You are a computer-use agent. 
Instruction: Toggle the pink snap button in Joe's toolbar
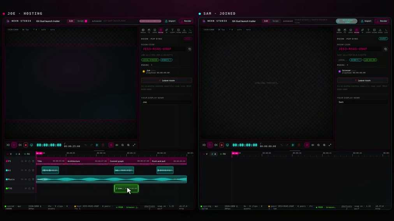(111, 145)
